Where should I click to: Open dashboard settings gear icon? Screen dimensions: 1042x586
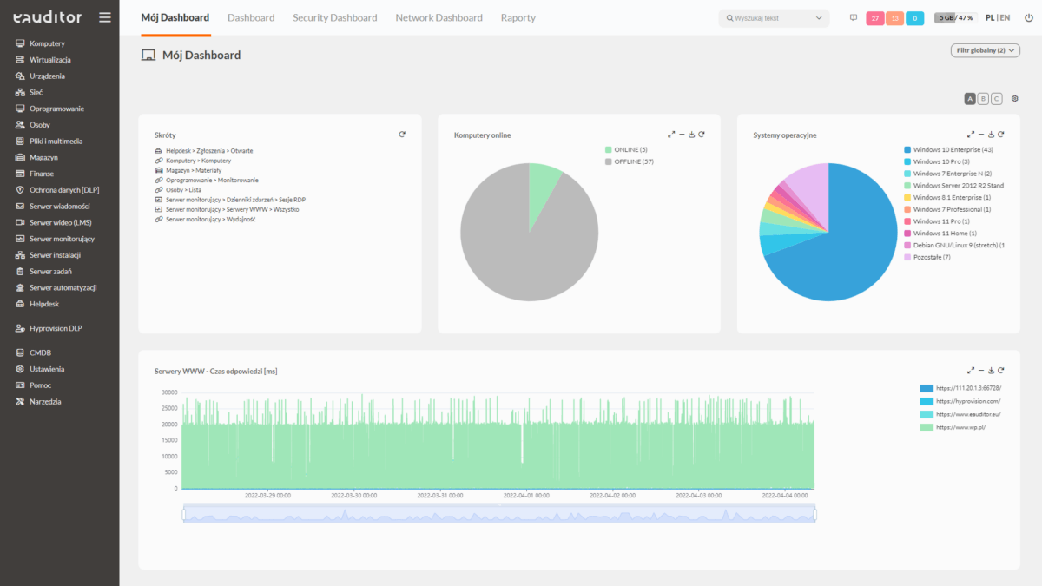point(1014,99)
